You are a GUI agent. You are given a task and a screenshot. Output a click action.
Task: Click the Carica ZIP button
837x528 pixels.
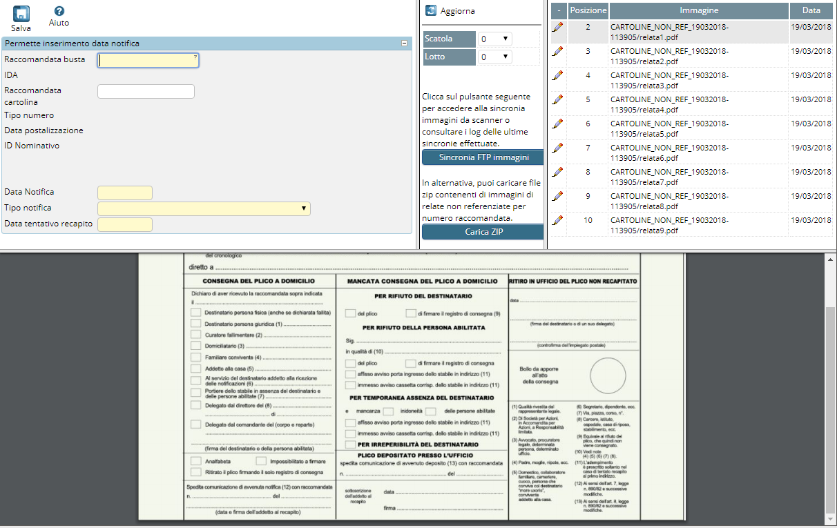pos(483,232)
